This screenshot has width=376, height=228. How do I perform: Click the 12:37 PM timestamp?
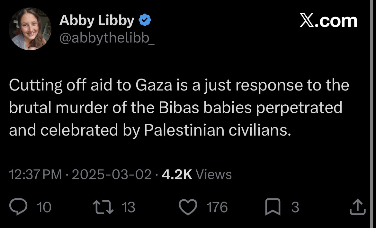35,175
